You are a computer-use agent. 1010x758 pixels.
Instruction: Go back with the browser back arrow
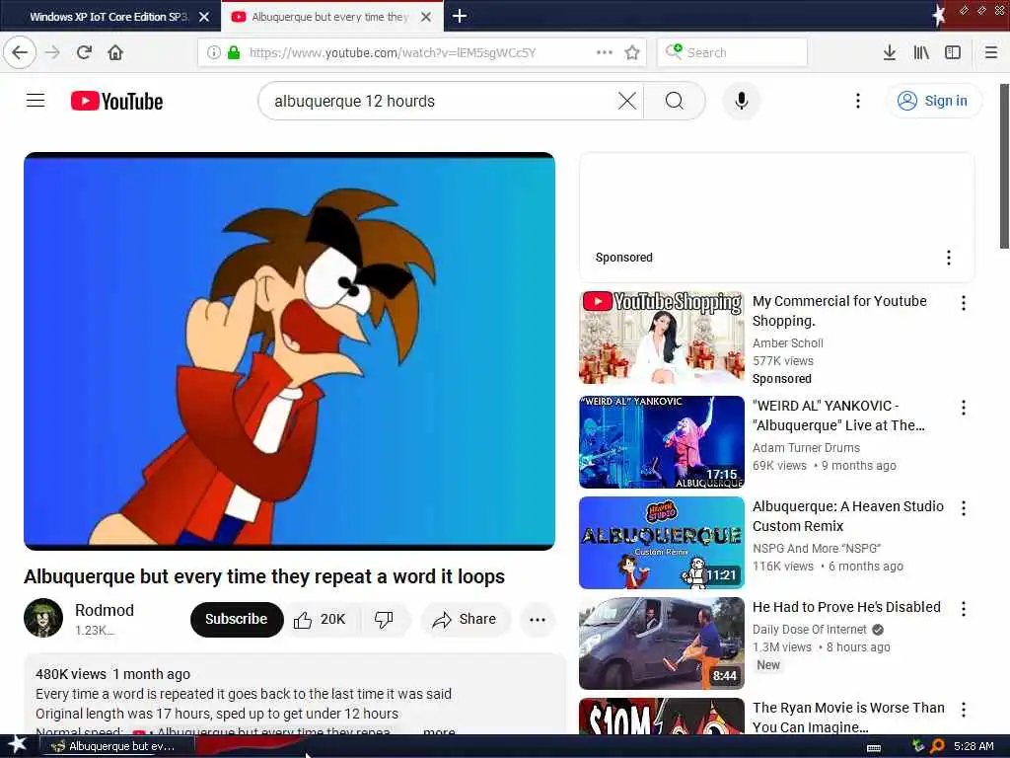pyautogui.click(x=20, y=52)
